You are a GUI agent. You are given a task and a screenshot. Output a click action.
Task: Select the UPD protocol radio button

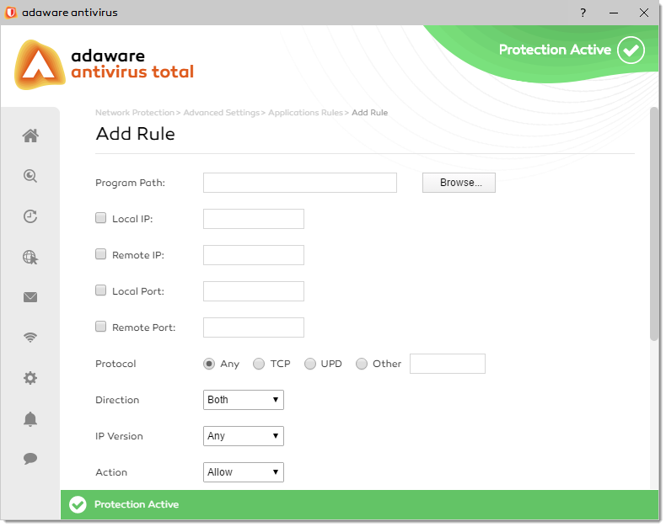click(310, 364)
